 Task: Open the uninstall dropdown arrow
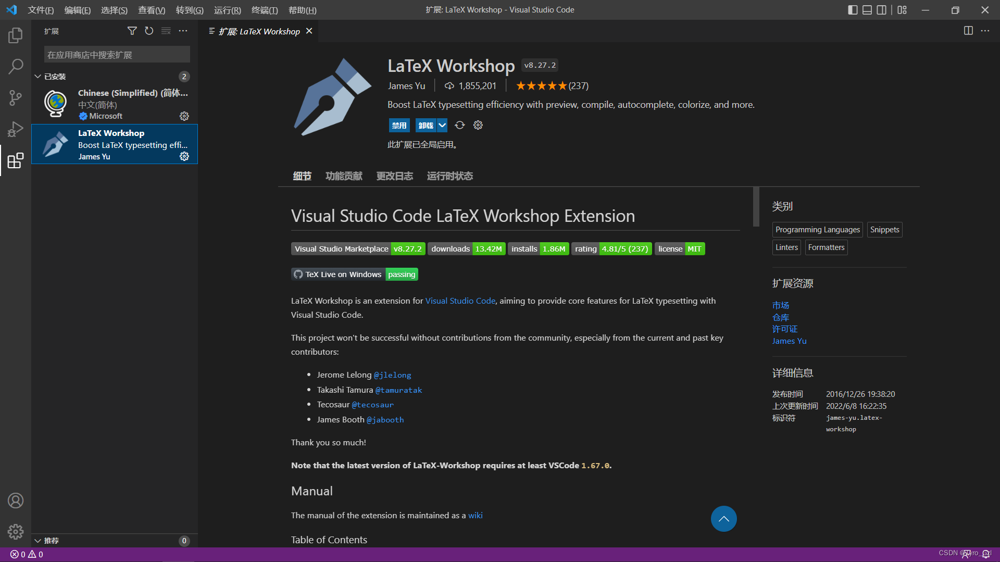(442, 125)
